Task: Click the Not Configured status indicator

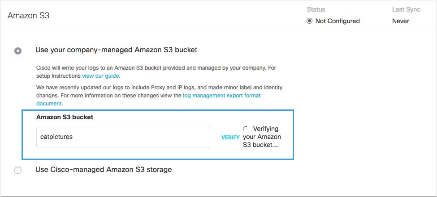Action: 309,21
